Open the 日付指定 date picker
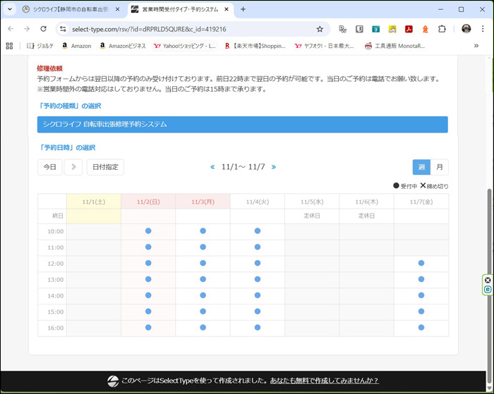The height and width of the screenshot is (394, 494). pyautogui.click(x=105, y=167)
